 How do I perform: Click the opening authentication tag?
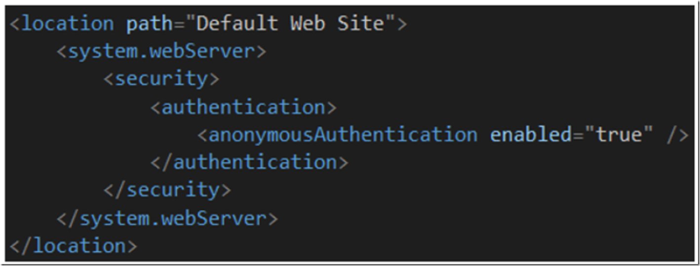click(243, 107)
